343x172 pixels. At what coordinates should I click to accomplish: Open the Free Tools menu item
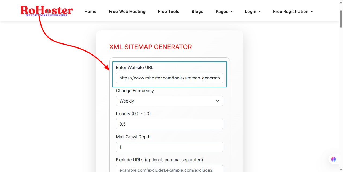point(169,12)
